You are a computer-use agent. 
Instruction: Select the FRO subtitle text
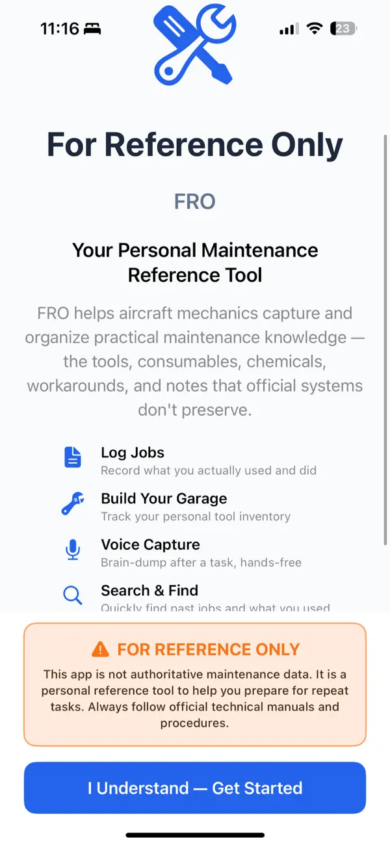coord(194,201)
